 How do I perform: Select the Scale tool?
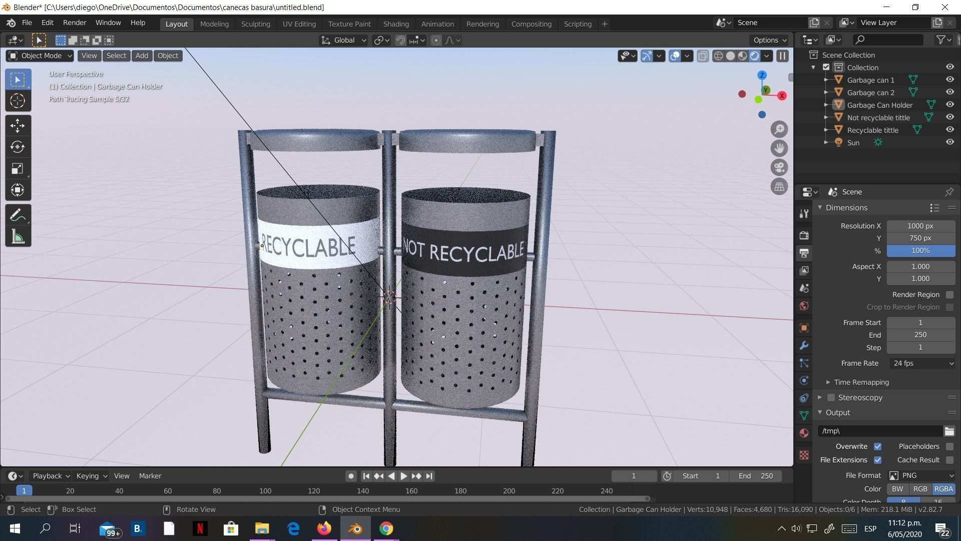18,169
